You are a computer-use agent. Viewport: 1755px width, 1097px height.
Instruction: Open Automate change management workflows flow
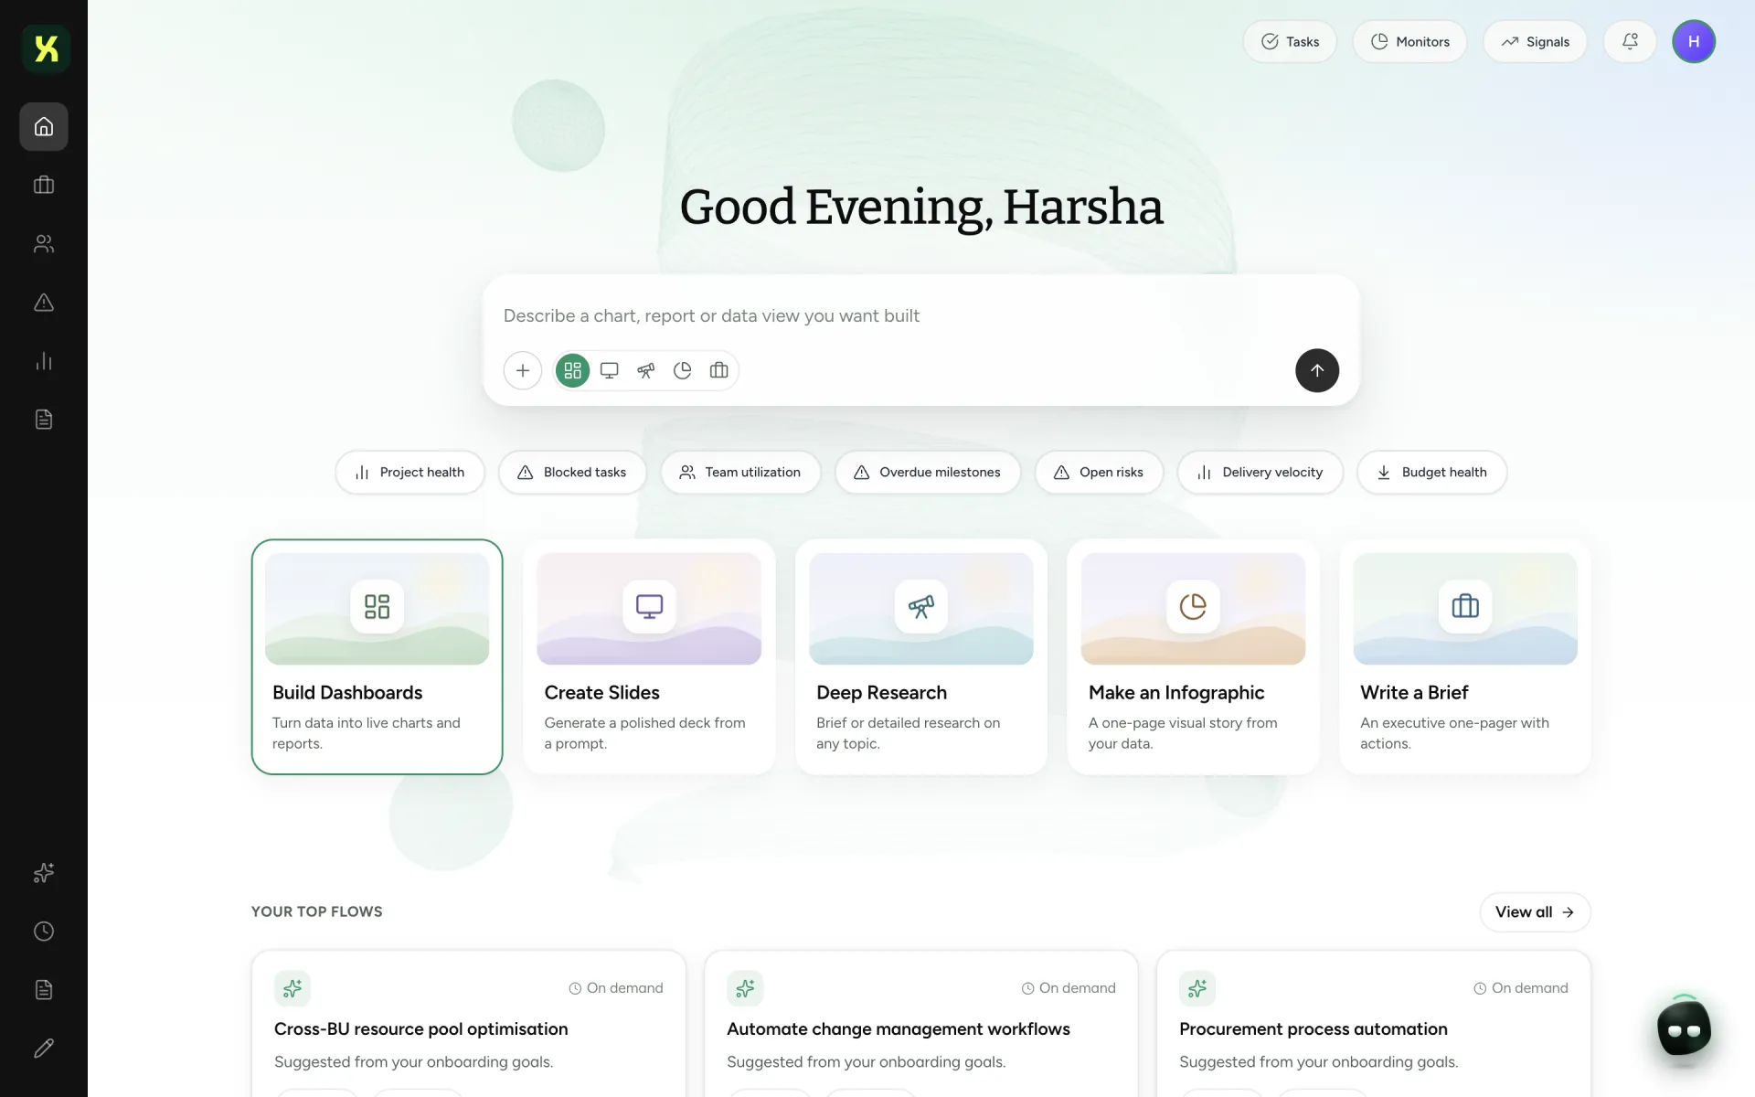[921, 1024]
